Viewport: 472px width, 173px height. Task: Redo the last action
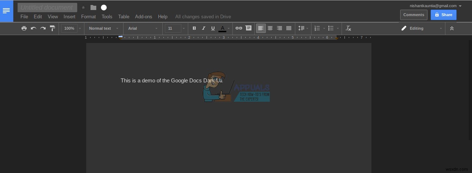coord(43,28)
